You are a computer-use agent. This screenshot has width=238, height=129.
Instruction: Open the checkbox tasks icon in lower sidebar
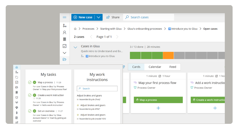(17, 82)
